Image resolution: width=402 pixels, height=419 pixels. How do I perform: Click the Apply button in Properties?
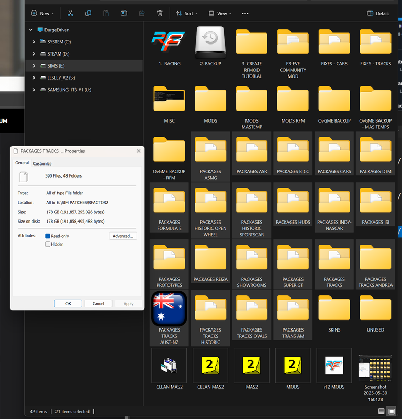click(x=128, y=304)
